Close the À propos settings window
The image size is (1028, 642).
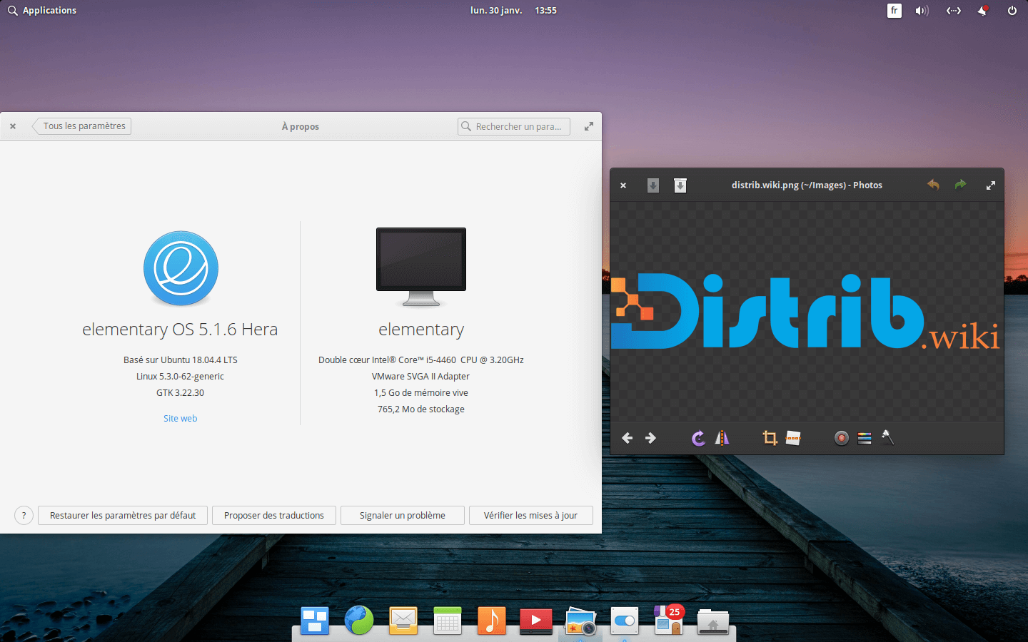coord(13,126)
